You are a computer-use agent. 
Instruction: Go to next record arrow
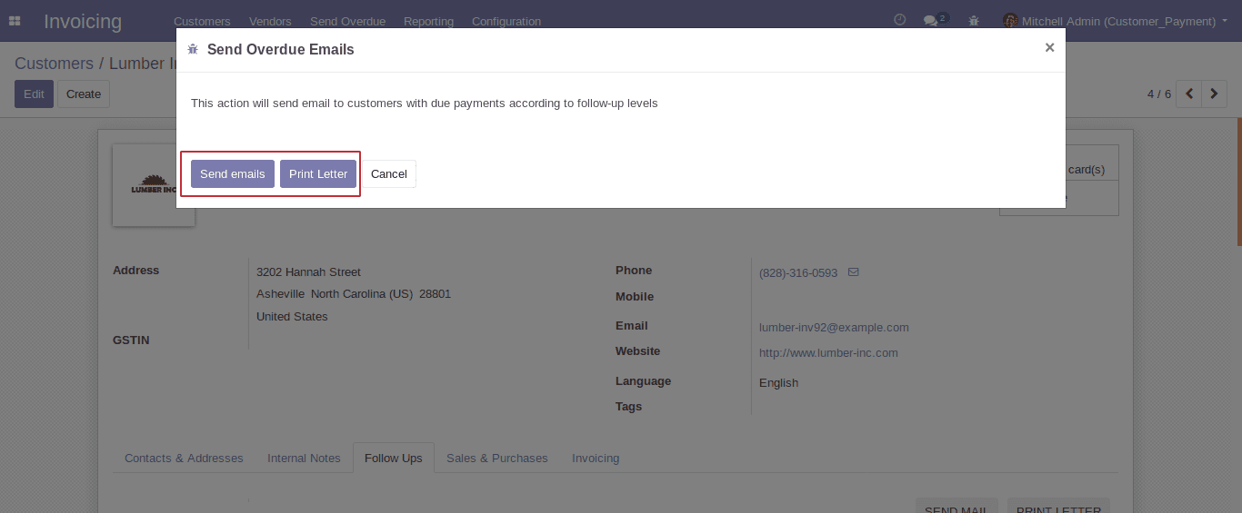coord(1214,94)
